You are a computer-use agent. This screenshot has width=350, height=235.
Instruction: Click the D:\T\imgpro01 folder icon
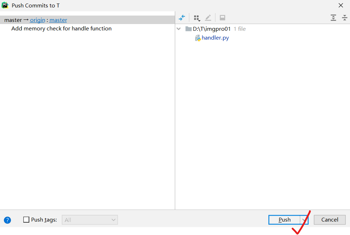click(188, 29)
